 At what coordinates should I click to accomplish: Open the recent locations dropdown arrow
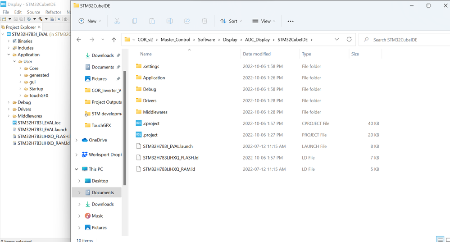point(102,40)
